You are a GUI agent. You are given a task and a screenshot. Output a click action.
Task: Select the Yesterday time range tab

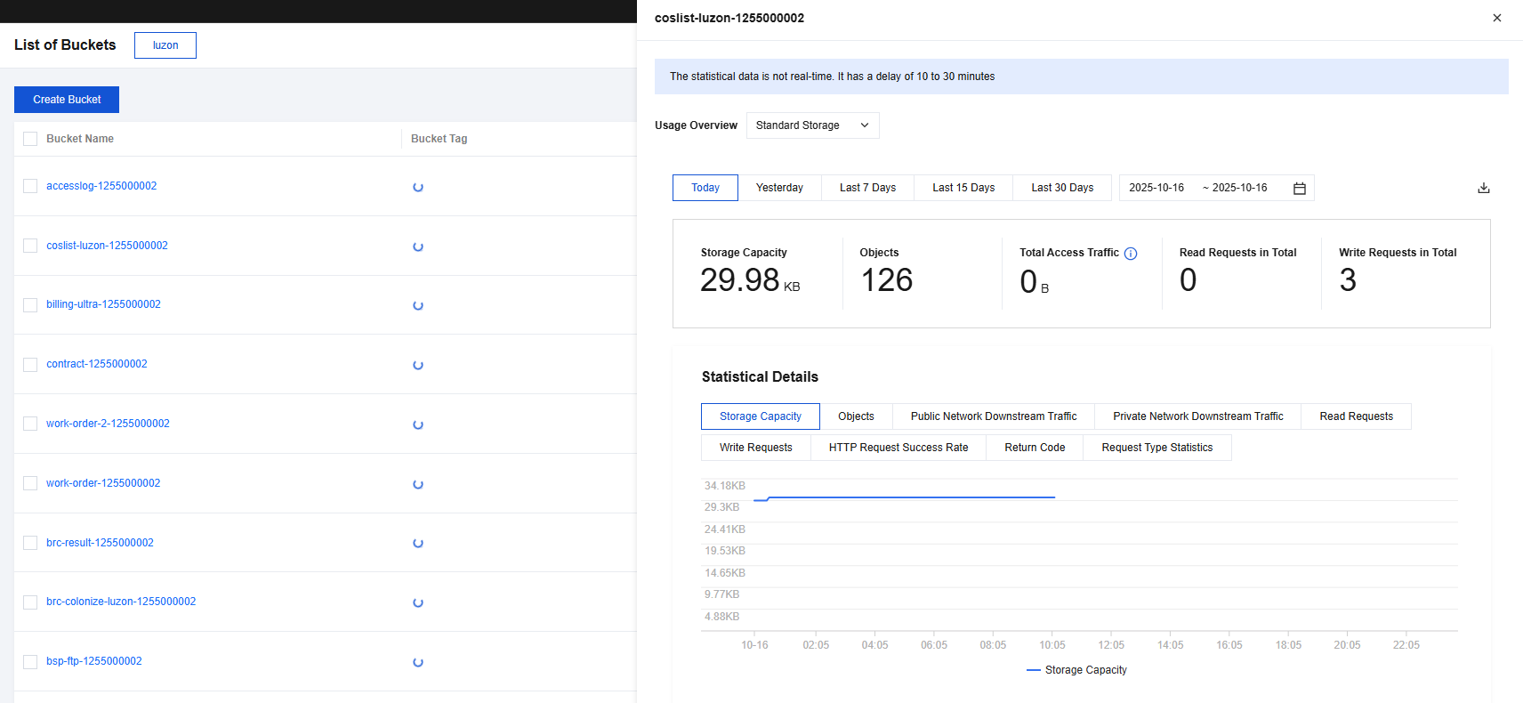(779, 188)
